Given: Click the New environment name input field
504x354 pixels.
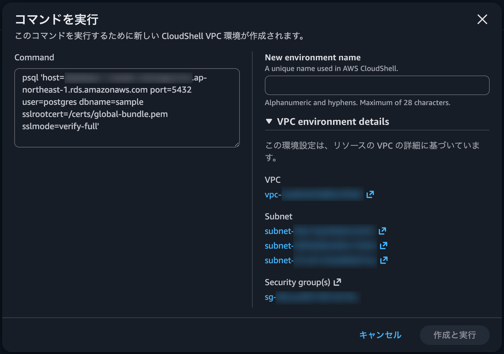Looking at the screenshot, I should point(377,86).
